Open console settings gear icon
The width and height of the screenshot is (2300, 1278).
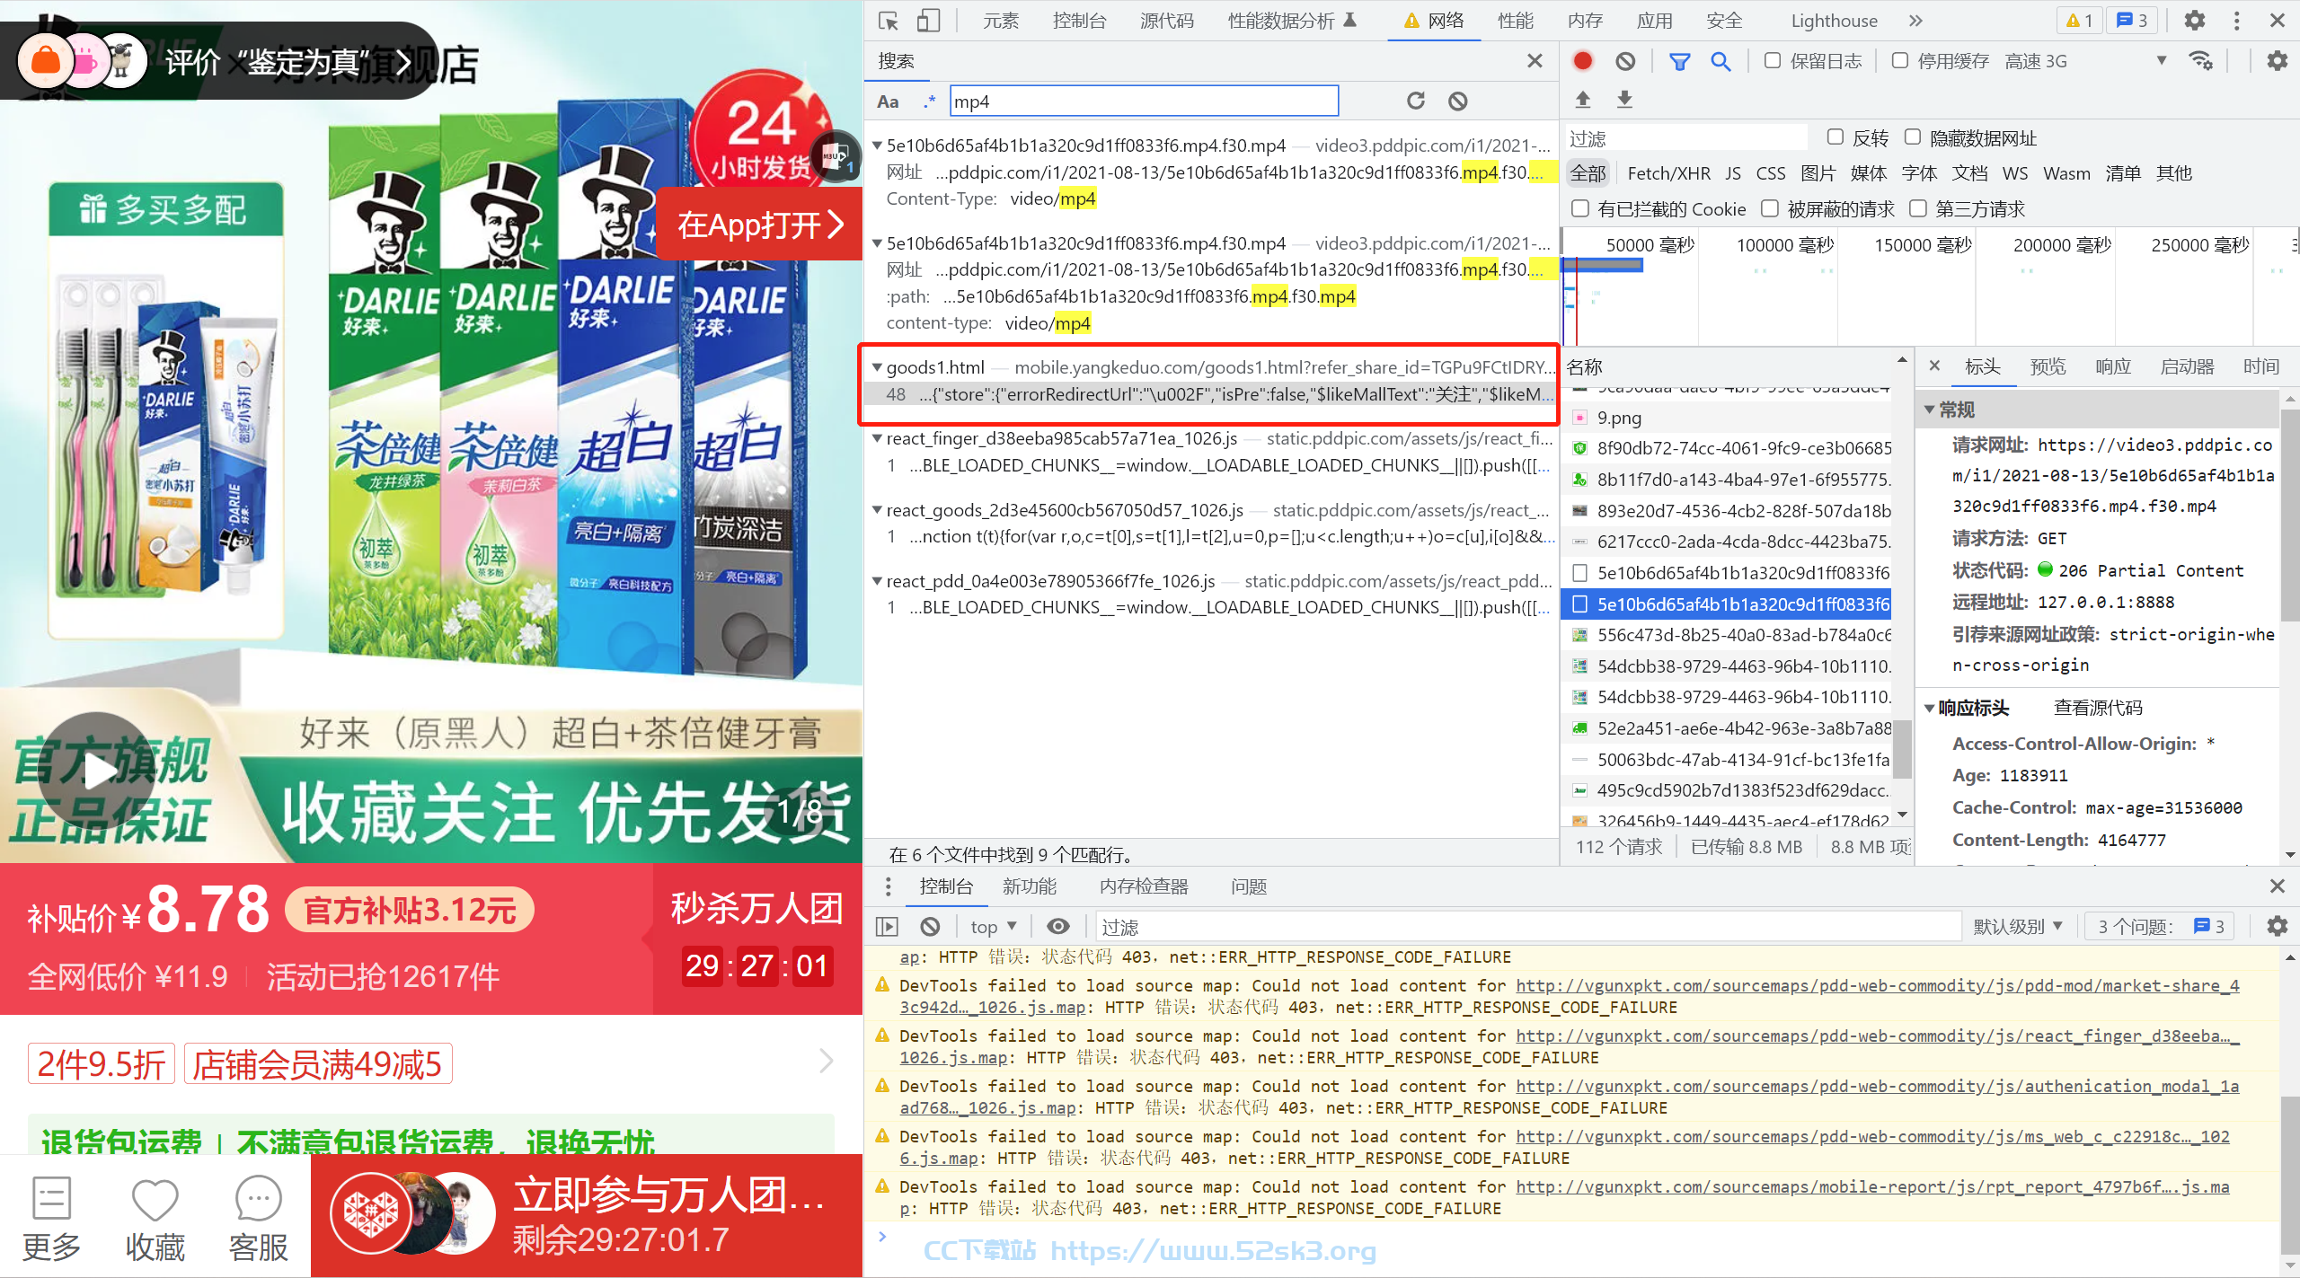coord(2277,926)
